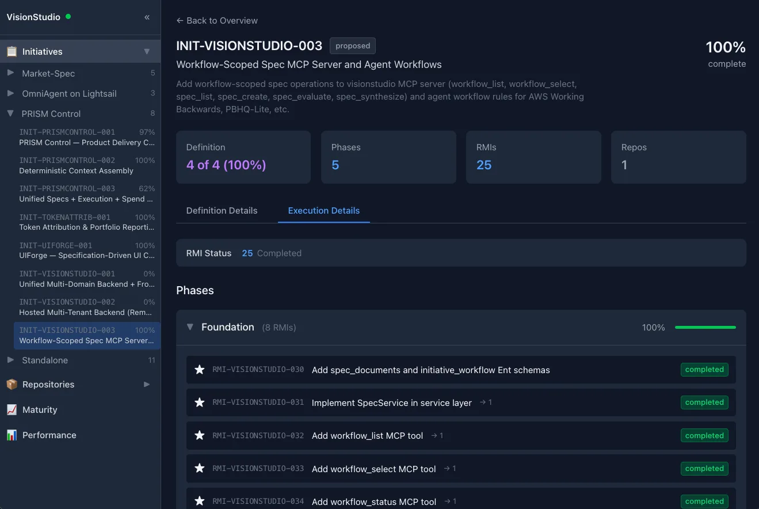The width and height of the screenshot is (759, 509).
Task: Toggle star on RMI-VISIONSTUDIO-031
Action: click(x=200, y=402)
